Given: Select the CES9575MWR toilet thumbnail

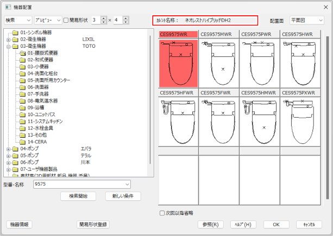Looking at the screenshot, I should pos(218,62).
